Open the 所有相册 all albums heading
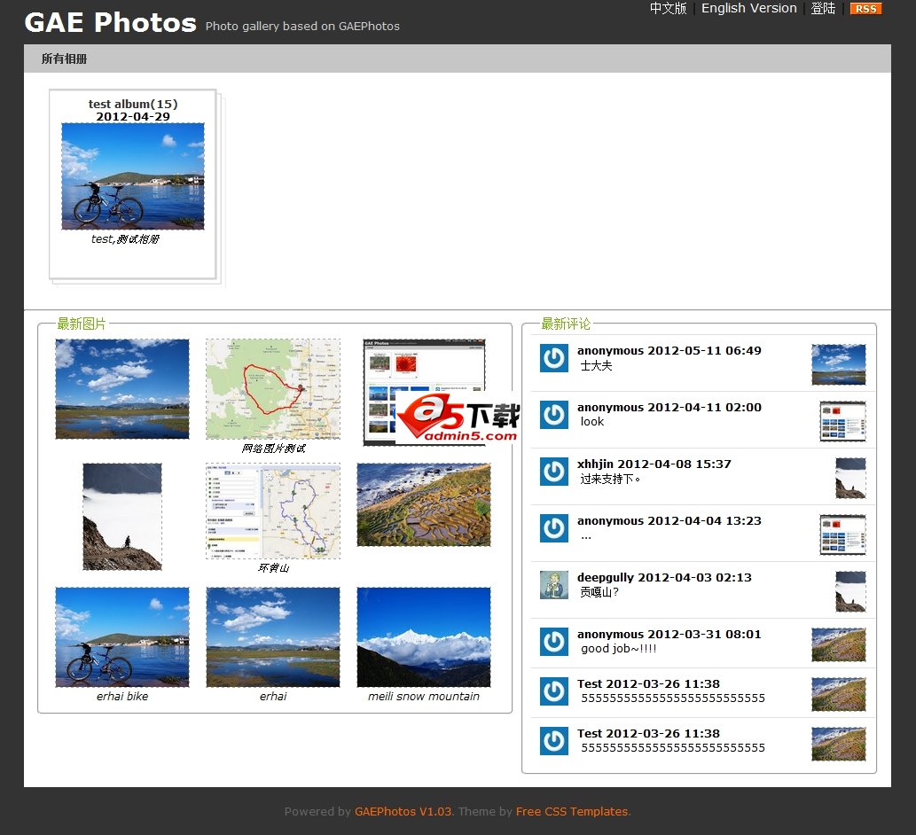The image size is (916, 835). pyautogui.click(x=64, y=59)
